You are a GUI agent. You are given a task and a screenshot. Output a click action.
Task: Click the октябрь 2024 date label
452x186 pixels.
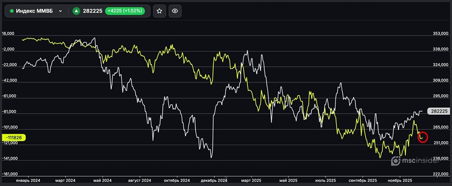177,180
